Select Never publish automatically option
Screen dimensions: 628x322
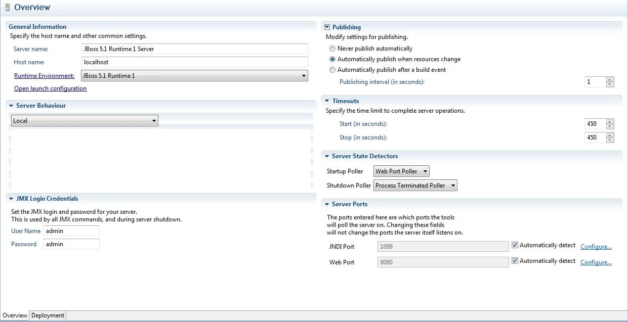pos(332,49)
